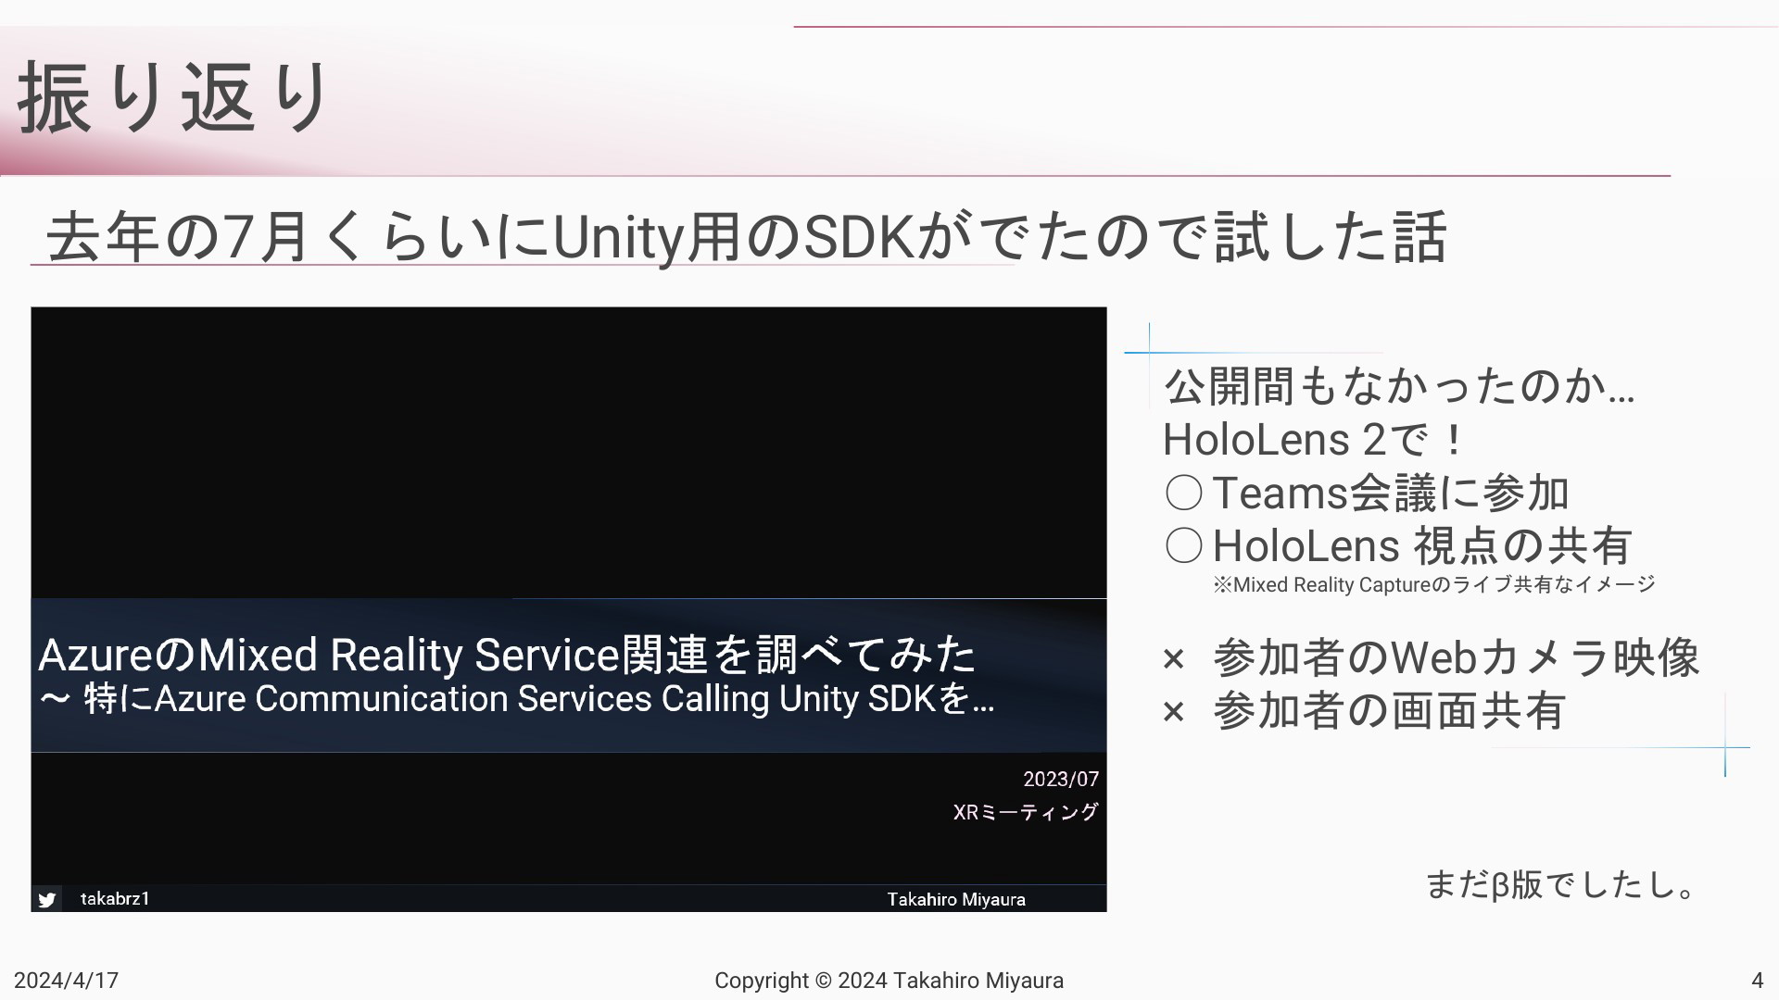The height and width of the screenshot is (1000, 1779).
Task: Click the text 参加者の画面共有
Action: click(x=1389, y=711)
